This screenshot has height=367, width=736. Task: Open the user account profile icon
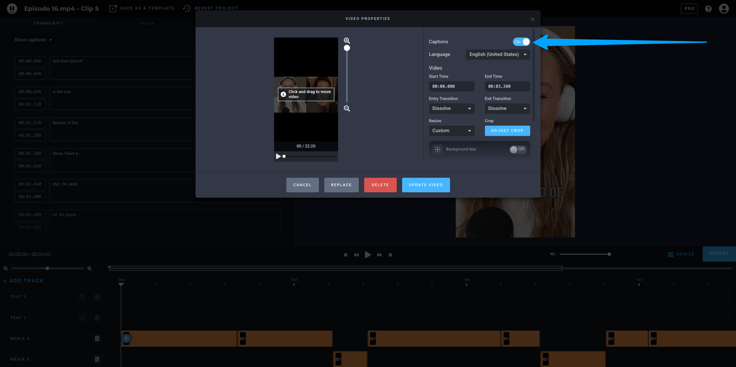click(723, 8)
